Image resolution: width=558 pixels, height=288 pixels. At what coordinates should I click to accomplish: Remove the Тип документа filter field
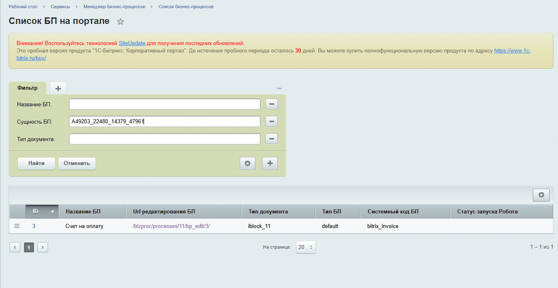tap(271, 139)
